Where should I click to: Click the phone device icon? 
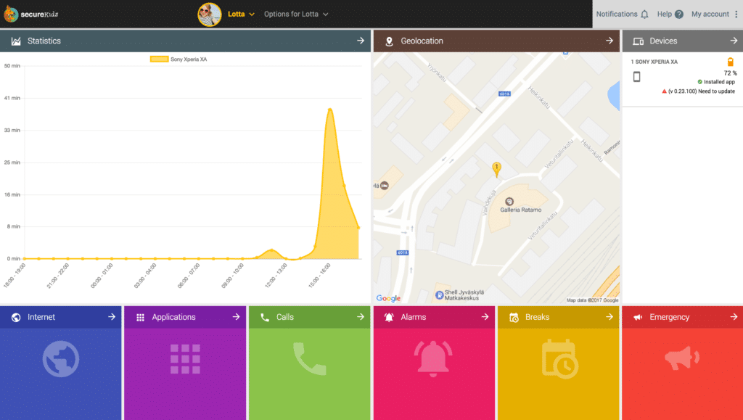coord(637,77)
